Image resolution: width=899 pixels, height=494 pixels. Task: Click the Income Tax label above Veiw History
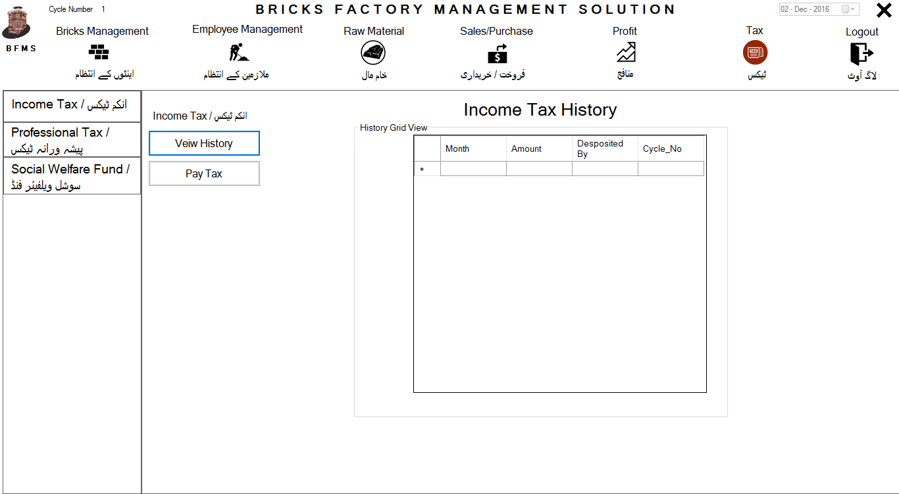click(200, 116)
